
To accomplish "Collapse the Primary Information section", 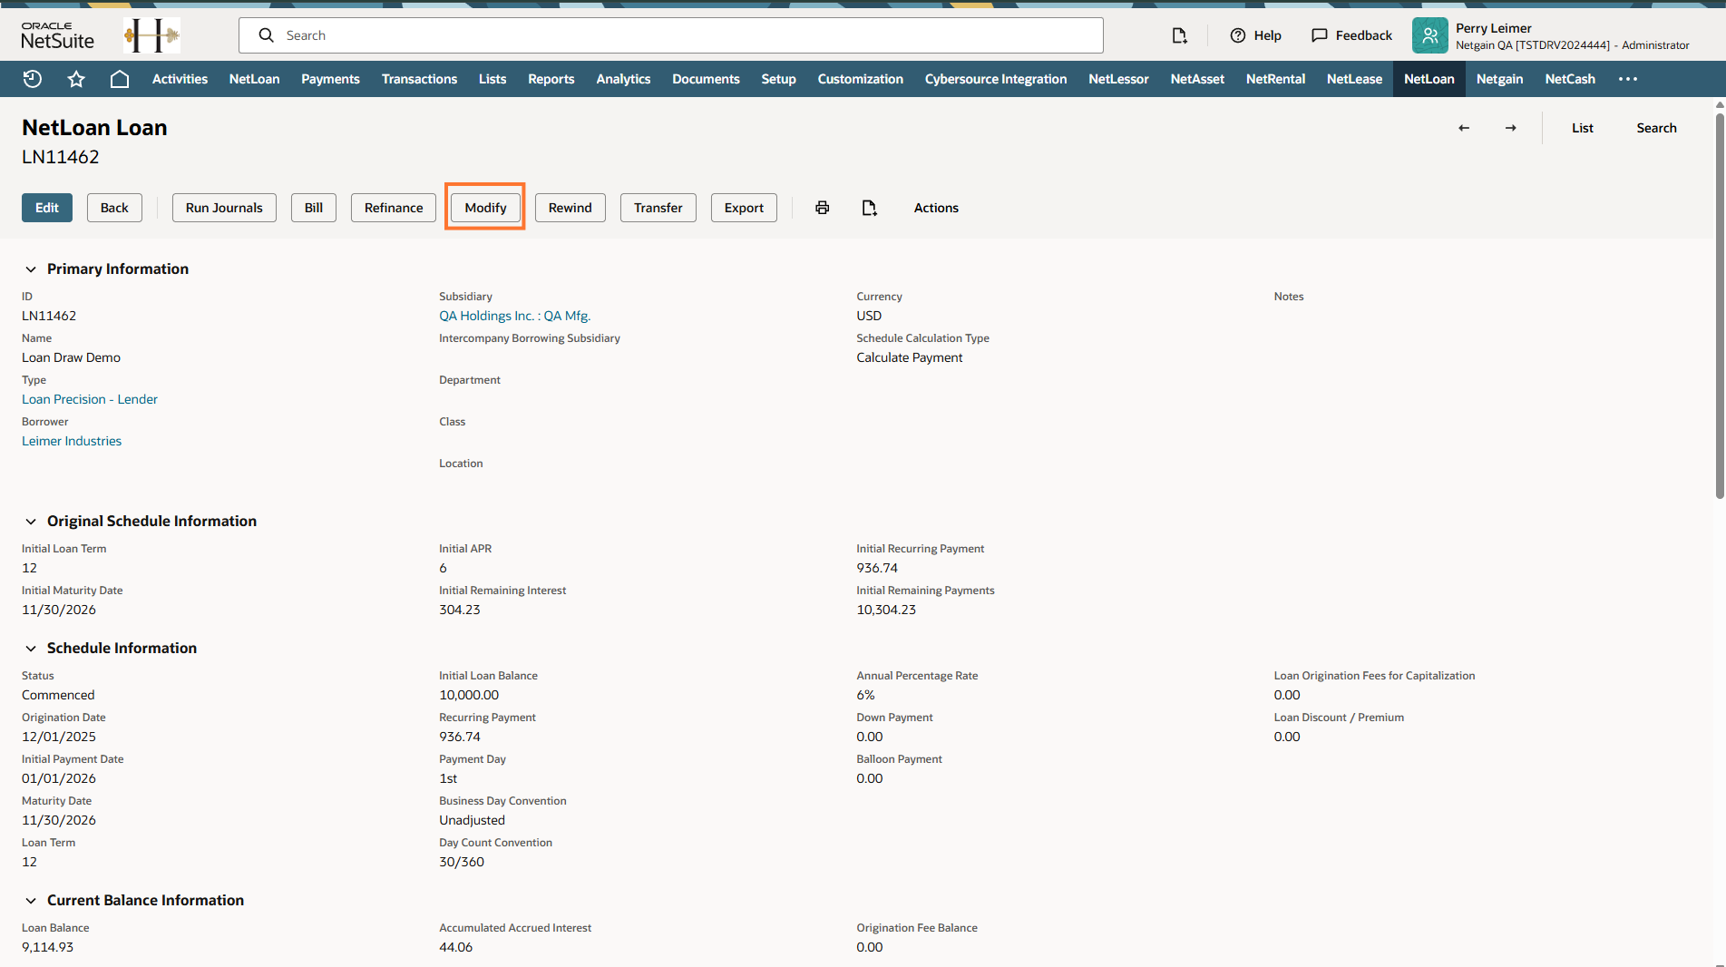I will point(31,269).
